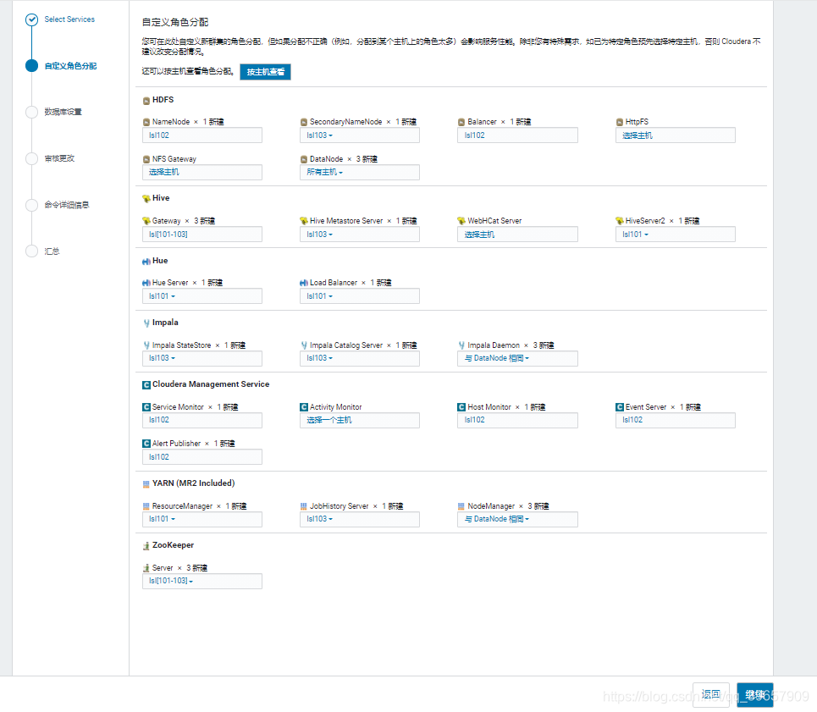Open ResourceManager host dropdown
Viewport: 817px width, 712px height.
(202, 519)
